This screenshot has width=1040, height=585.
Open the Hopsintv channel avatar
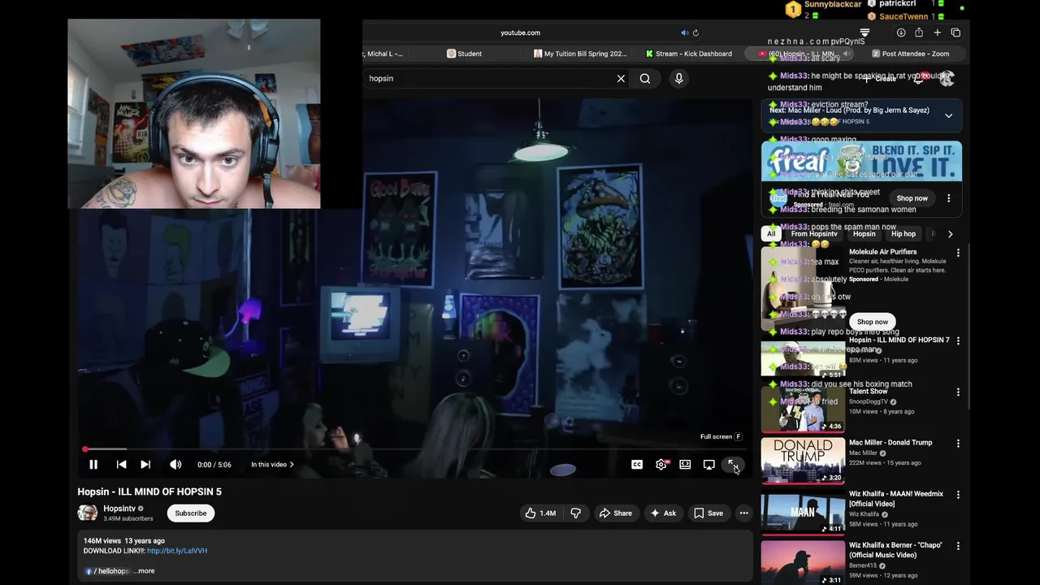(x=87, y=513)
